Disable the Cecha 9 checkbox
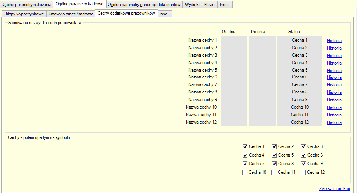 pyautogui.click(x=303, y=164)
